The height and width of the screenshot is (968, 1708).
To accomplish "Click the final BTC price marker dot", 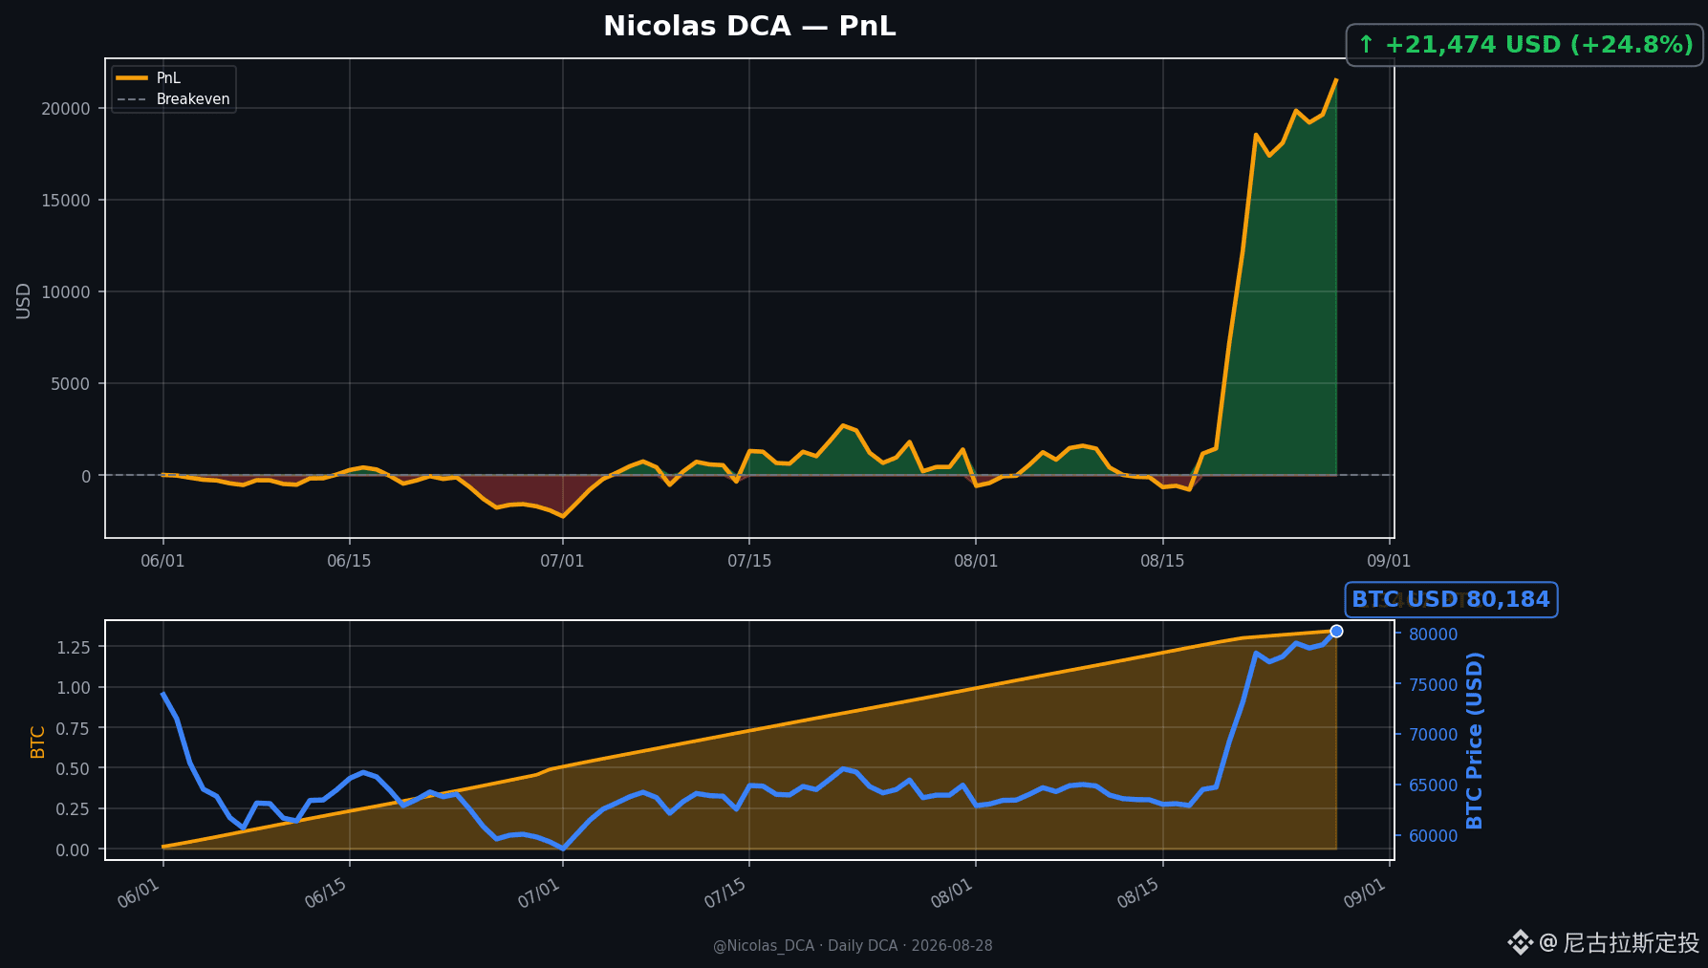I will 1336,632.
